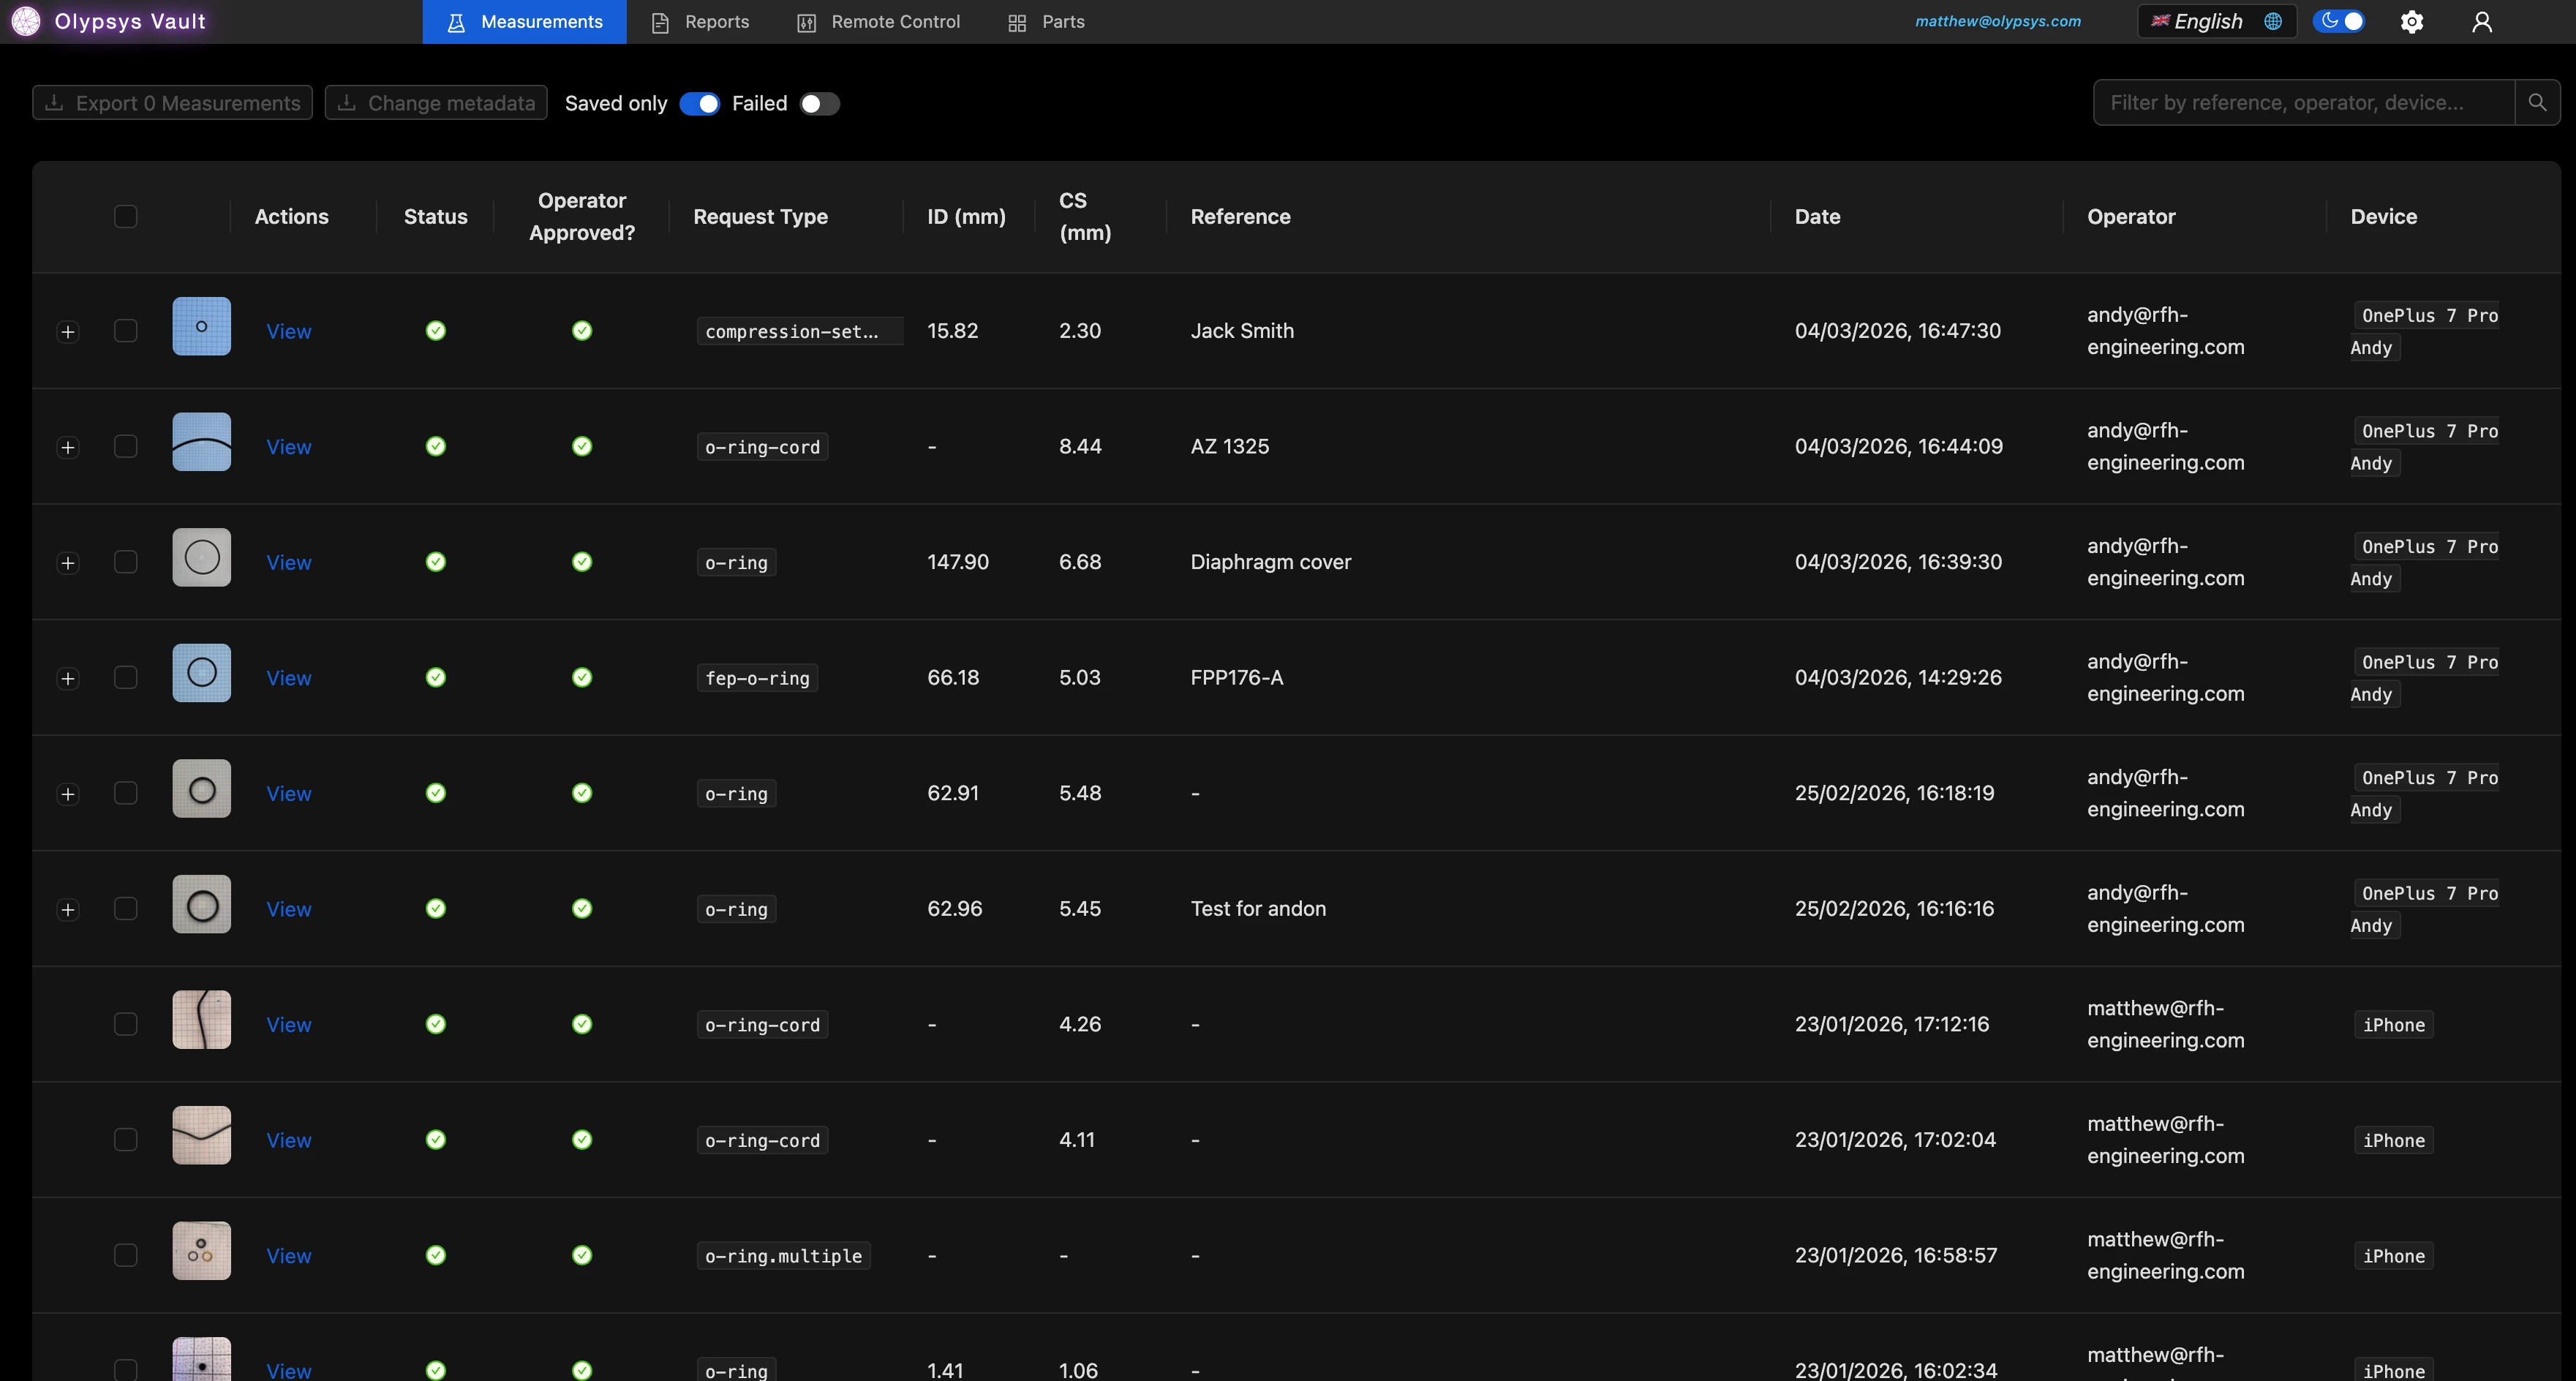Click the search magnifier in the filter bar
The height and width of the screenshot is (1381, 2576).
[2537, 102]
